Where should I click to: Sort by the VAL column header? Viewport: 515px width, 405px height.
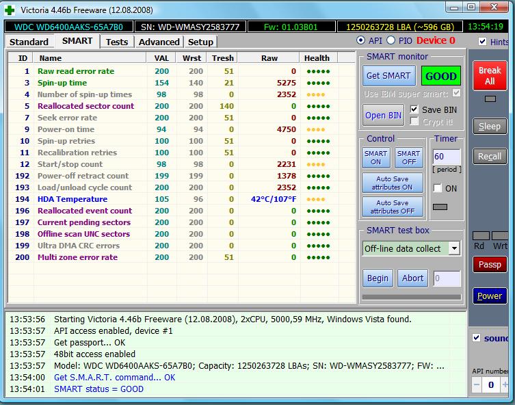click(161, 58)
